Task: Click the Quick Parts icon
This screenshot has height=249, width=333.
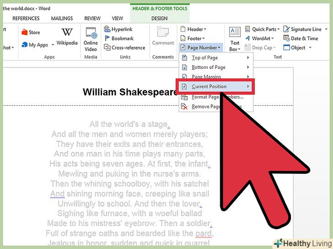Action: point(247,29)
